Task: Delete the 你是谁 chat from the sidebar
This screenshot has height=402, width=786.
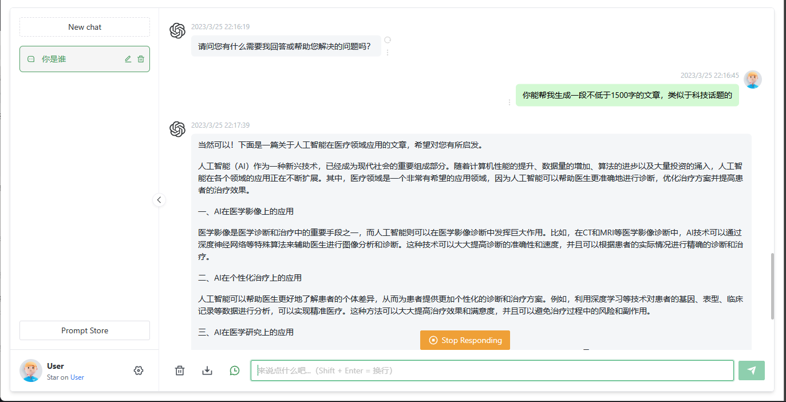Action: [141, 59]
